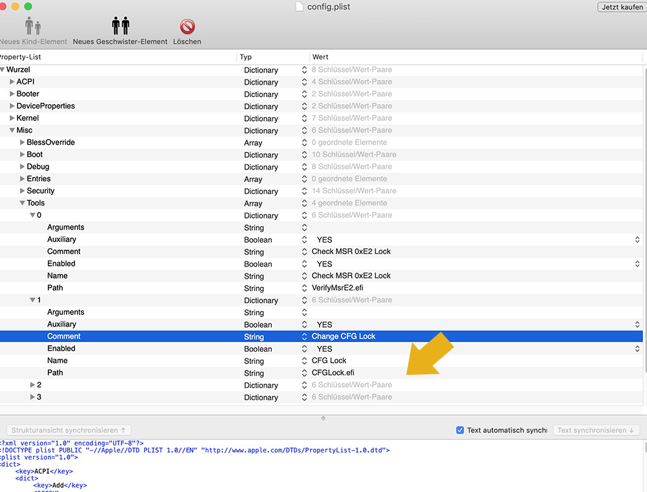The height and width of the screenshot is (492, 647).
Task: Open YES value dropdown for first Enabled row
Action: tap(637, 264)
